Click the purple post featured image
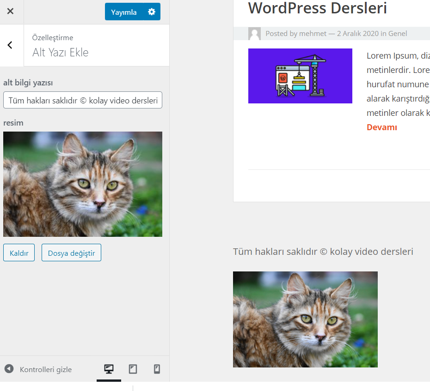This screenshot has height=391, width=430. (300, 76)
